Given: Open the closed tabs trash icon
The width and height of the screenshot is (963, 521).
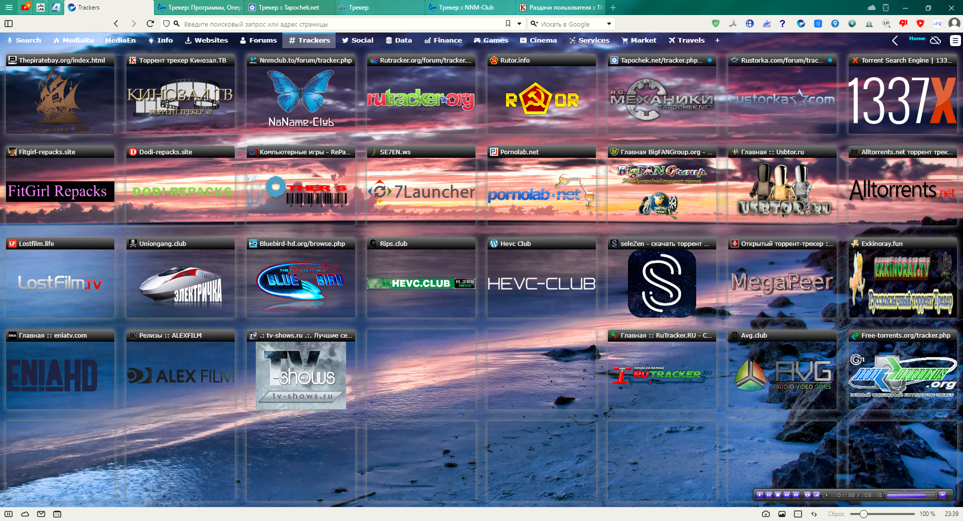Looking at the screenshot, I should pyautogui.click(x=886, y=8).
